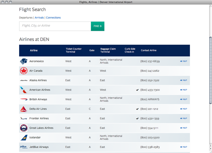
Task: Open the map for Delta Air Lines
Action: point(183,109)
